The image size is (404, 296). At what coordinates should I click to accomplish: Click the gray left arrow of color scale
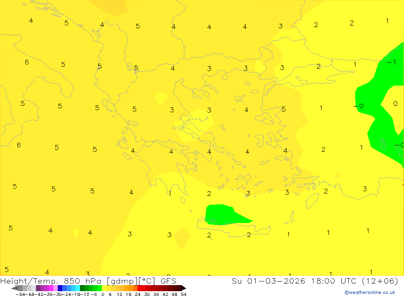15,288
